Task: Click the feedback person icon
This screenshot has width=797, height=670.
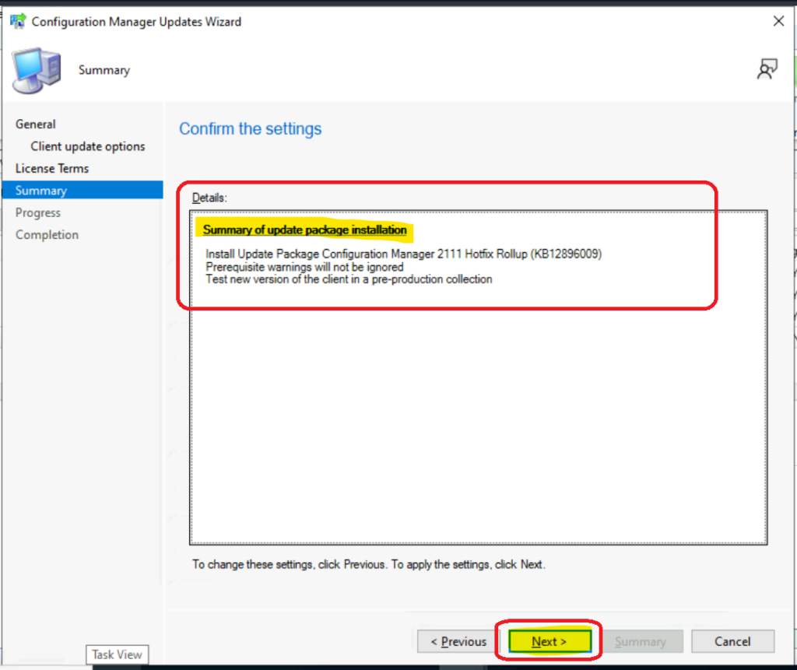Action: point(767,69)
